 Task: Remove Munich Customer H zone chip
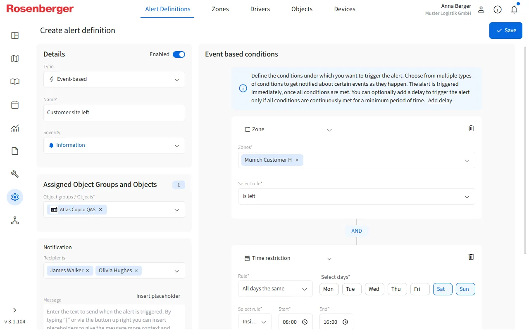[297, 160]
